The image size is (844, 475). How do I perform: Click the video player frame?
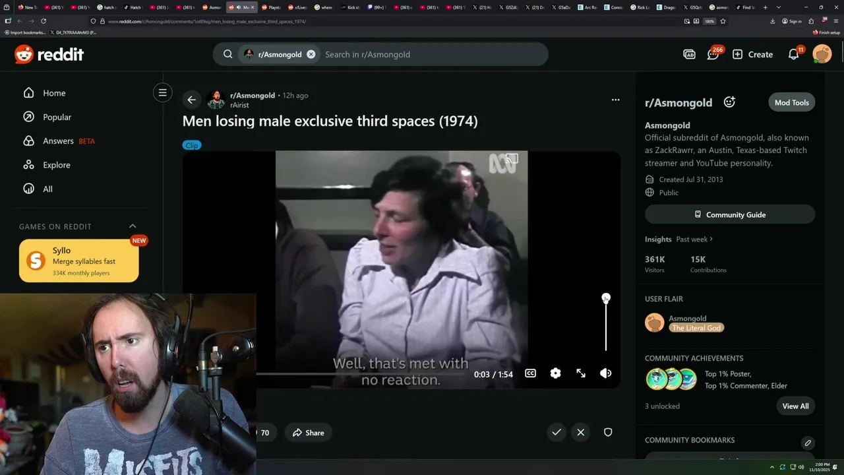[x=402, y=269]
